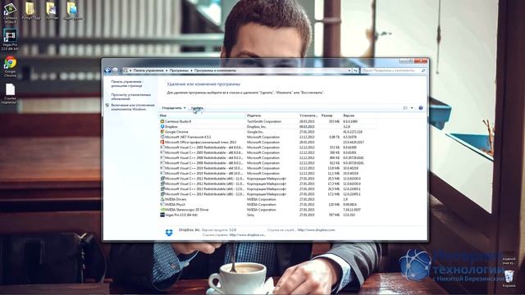
Task: Click the Google Chrome list icon
Action: [x=162, y=132]
